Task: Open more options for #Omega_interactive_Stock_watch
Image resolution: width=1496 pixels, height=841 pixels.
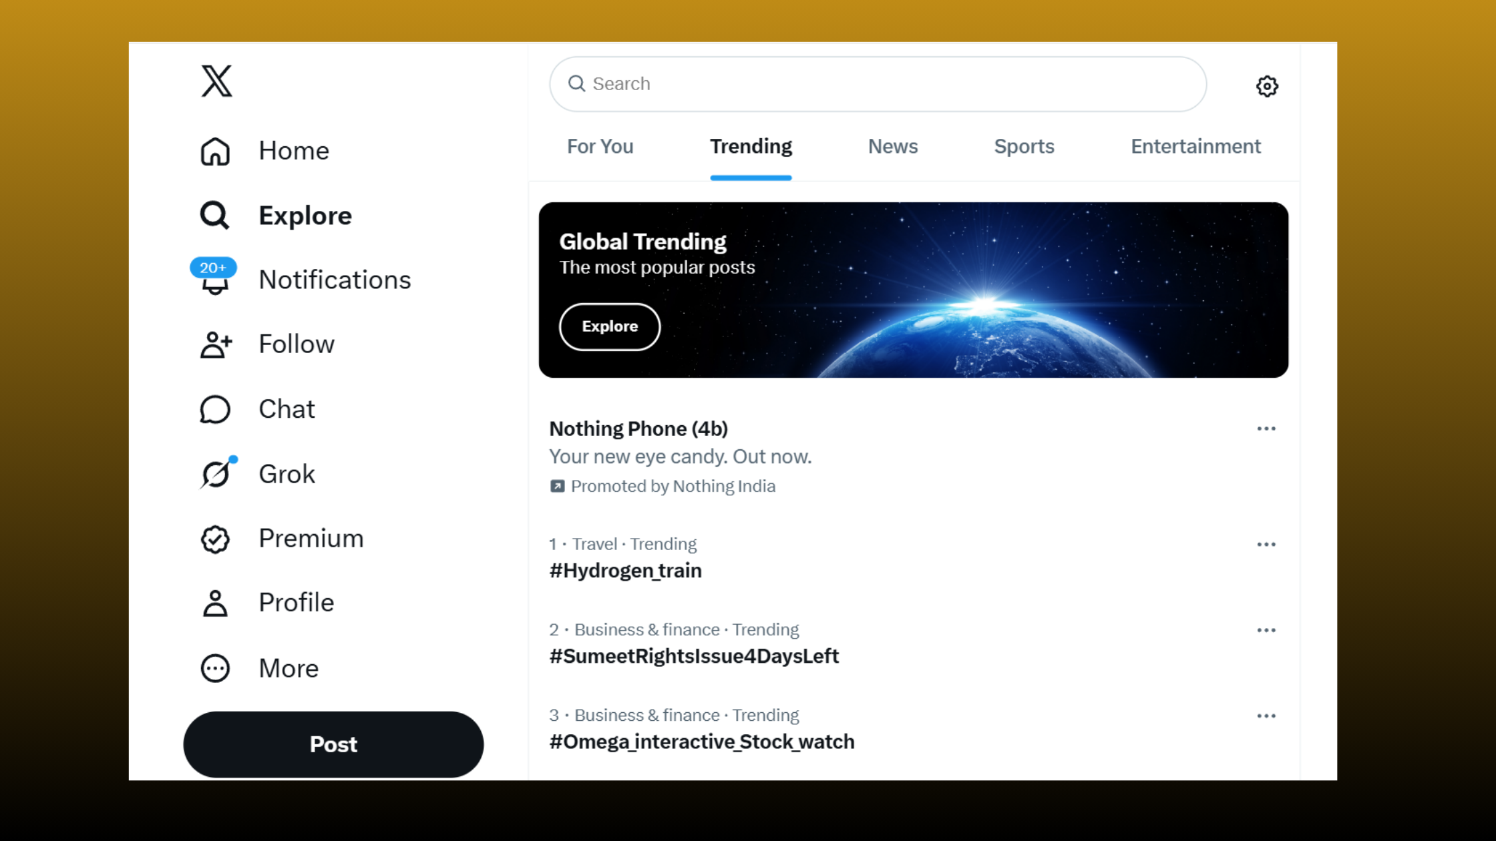Action: pos(1266,716)
